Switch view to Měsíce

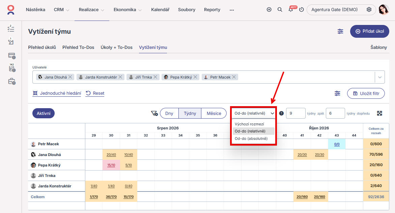(214, 113)
